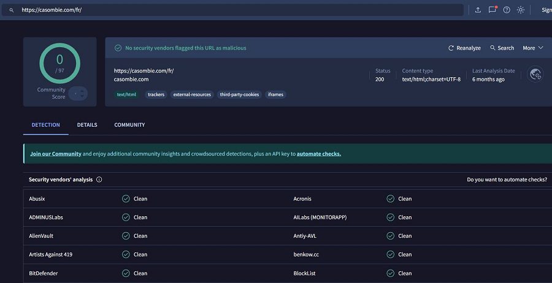Click the Abusix vendor name

(x=37, y=198)
